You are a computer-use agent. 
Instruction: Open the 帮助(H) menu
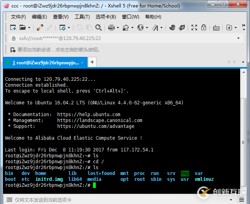[153, 17]
